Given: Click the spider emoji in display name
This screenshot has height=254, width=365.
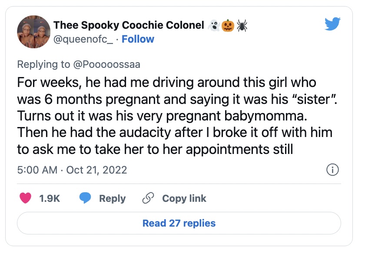Looking at the screenshot, I should [x=242, y=26].
